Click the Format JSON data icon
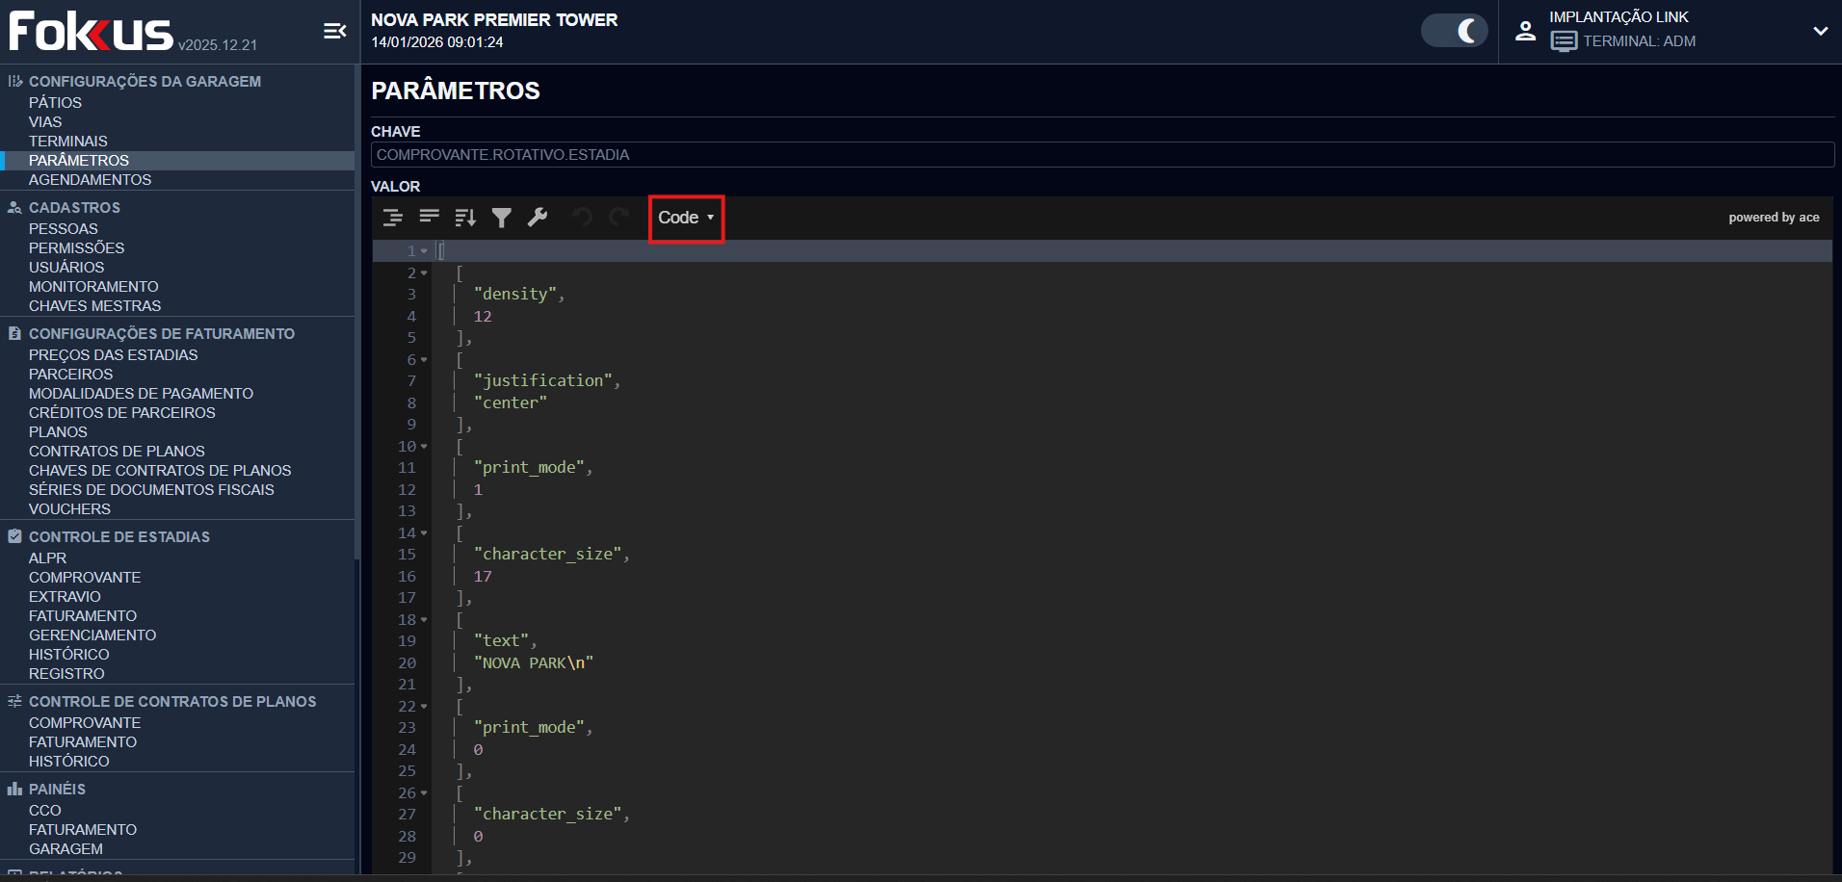 [x=392, y=218]
